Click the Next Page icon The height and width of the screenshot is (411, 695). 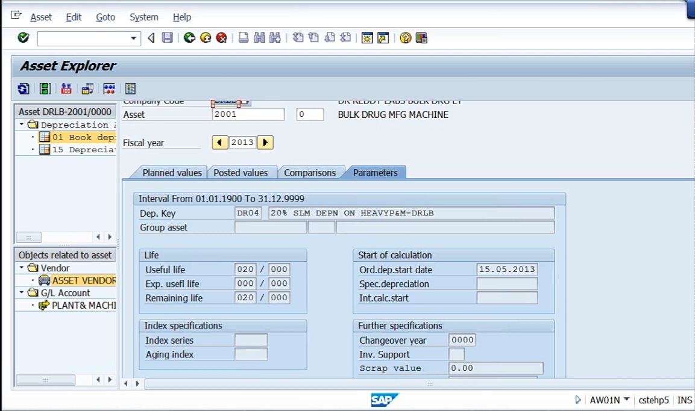329,38
